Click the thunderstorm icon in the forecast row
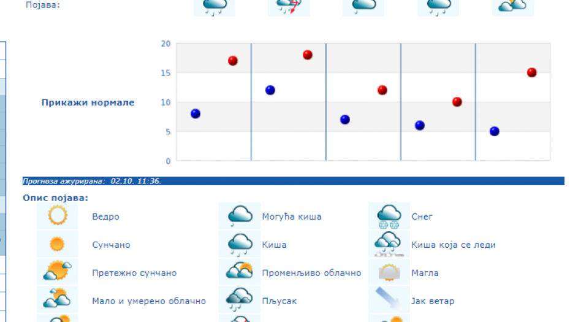This screenshot has width=570, height=322. click(289, 6)
